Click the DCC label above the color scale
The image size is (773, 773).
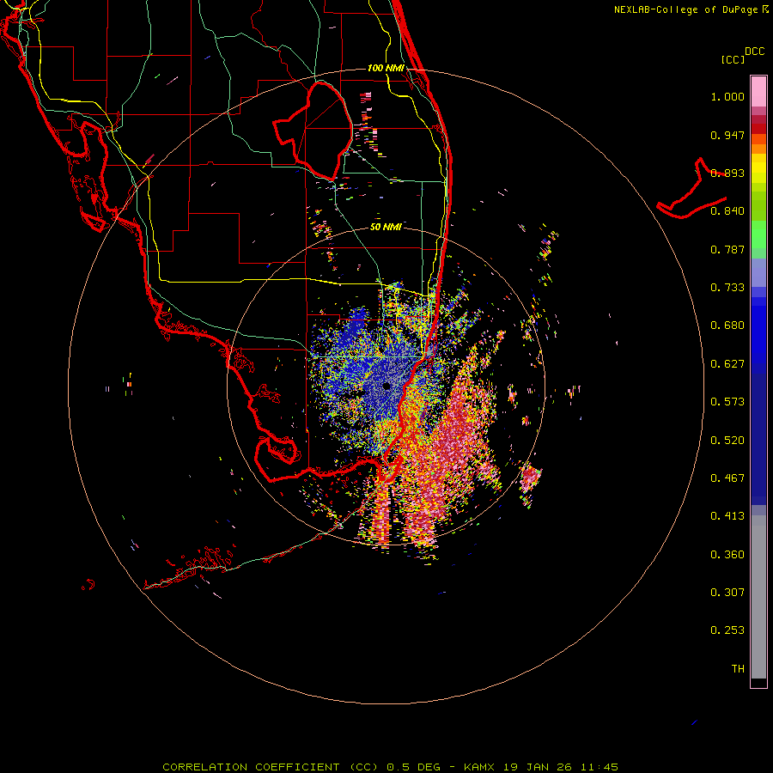tap(754, 52)
